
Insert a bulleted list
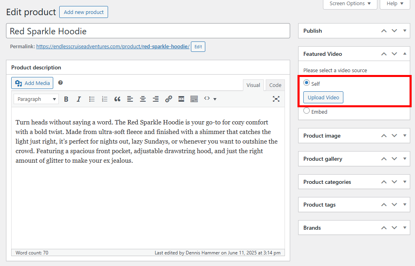[92, 99]
